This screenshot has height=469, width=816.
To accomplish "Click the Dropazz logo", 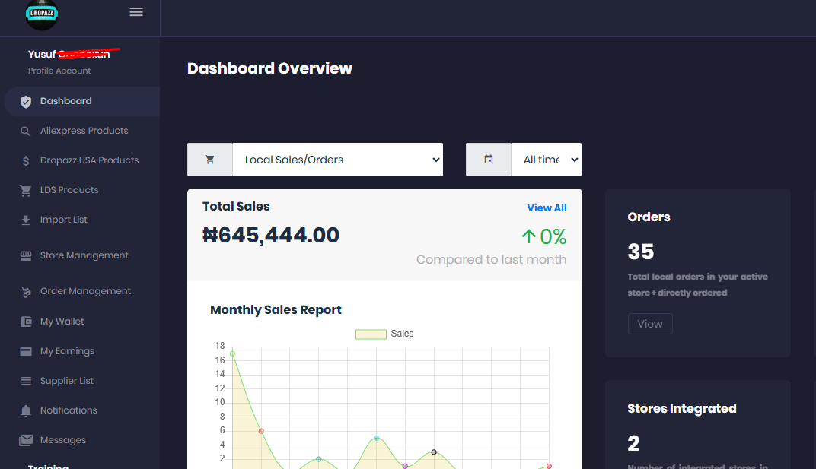I will (x=41, y=14).
